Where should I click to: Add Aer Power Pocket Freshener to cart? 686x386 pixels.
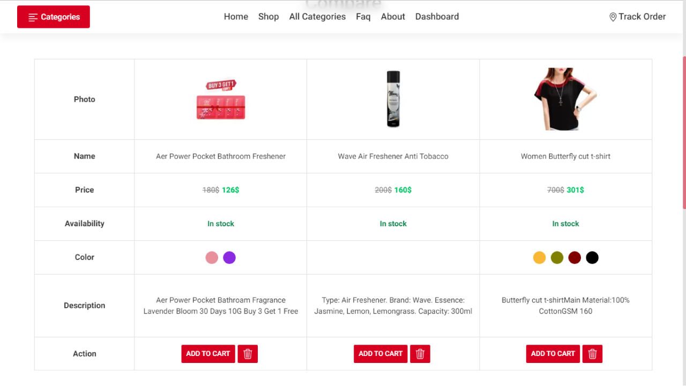pyautogui.click(x=208, y=354)
